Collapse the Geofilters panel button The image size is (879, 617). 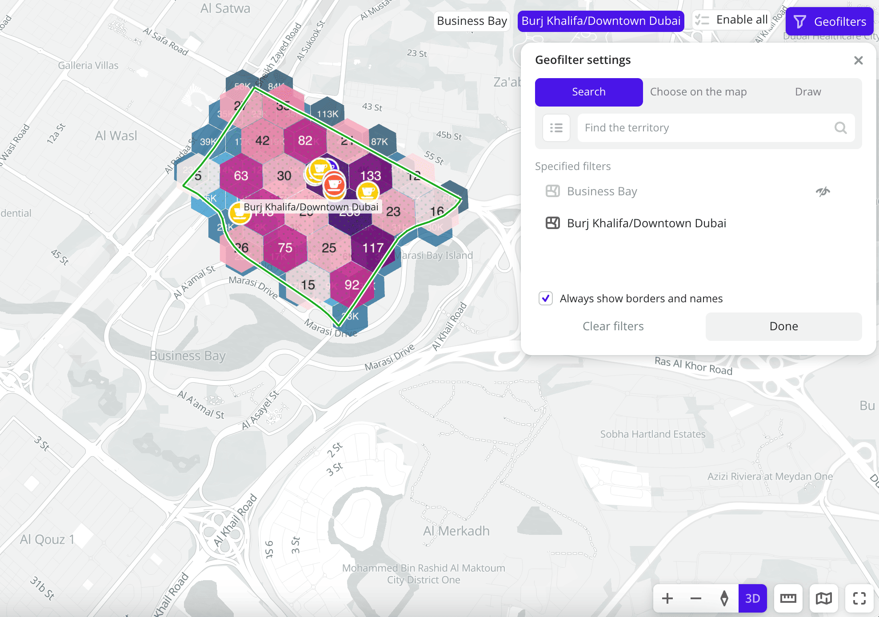(x=829, y=21)
